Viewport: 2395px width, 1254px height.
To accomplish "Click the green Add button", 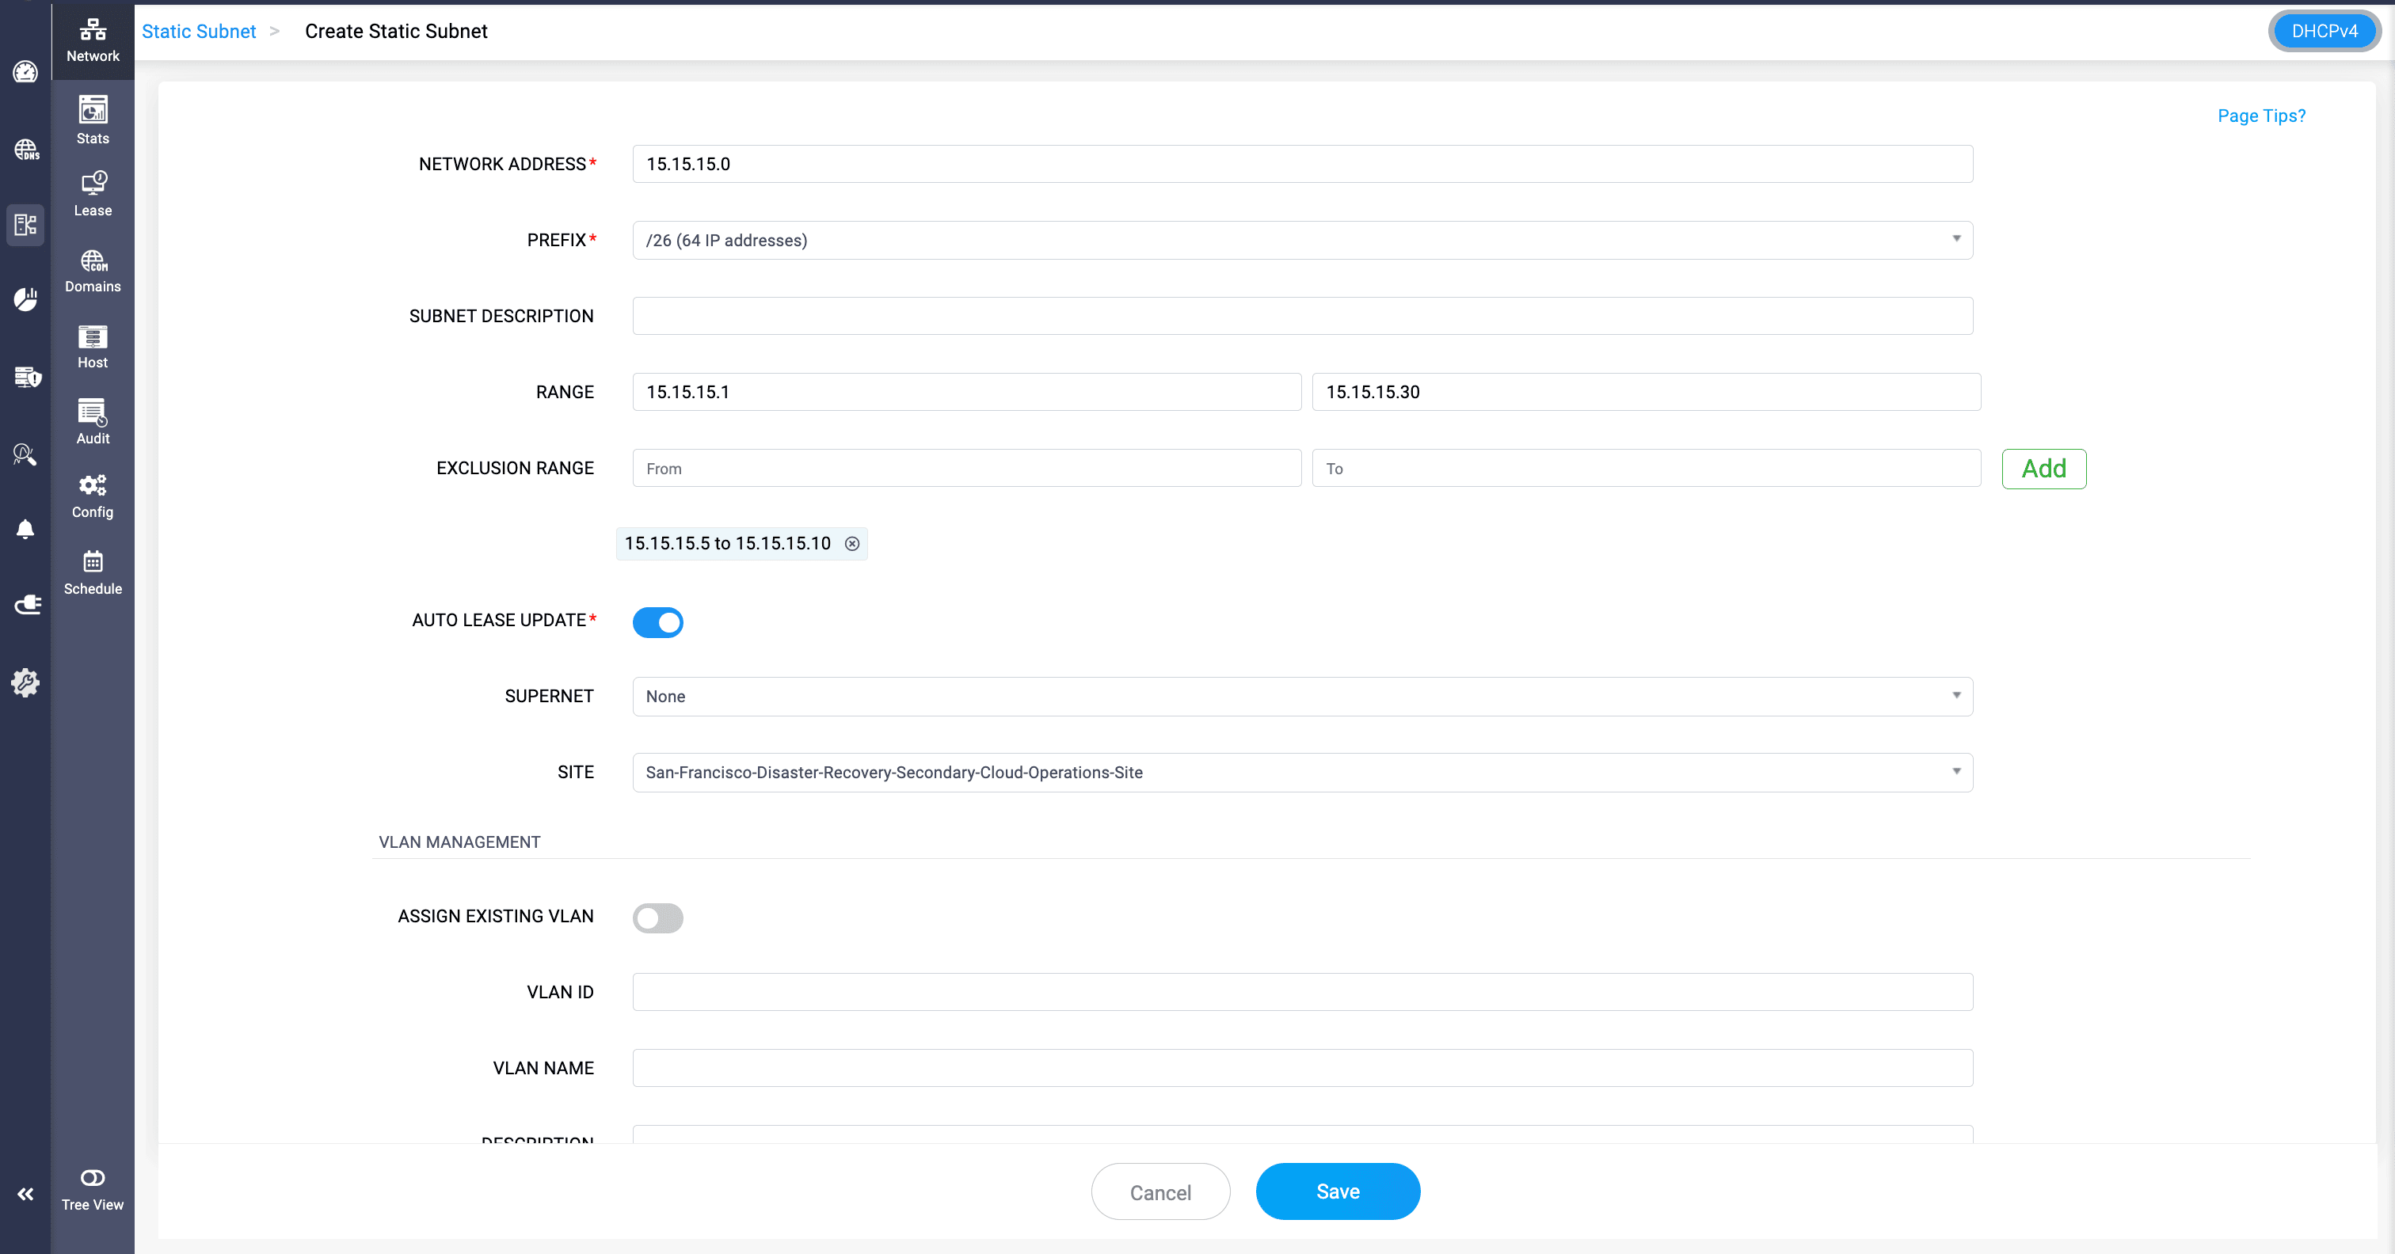I will [2043, 469].
